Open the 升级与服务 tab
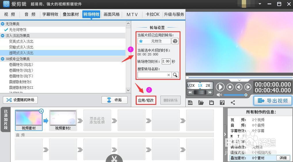Image resolution: width=293 pixels, height=162 pixels. click(174, 14)
